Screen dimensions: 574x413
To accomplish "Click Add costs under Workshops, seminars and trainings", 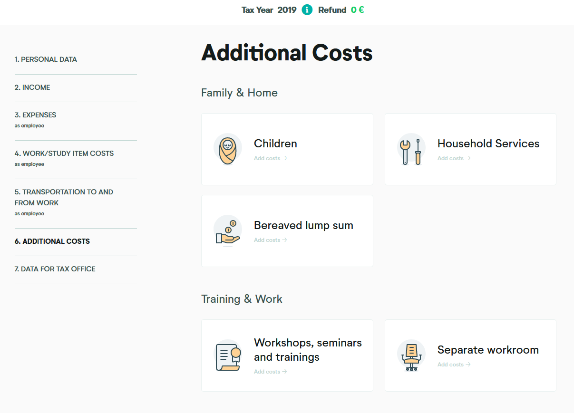I will point(270,372).
